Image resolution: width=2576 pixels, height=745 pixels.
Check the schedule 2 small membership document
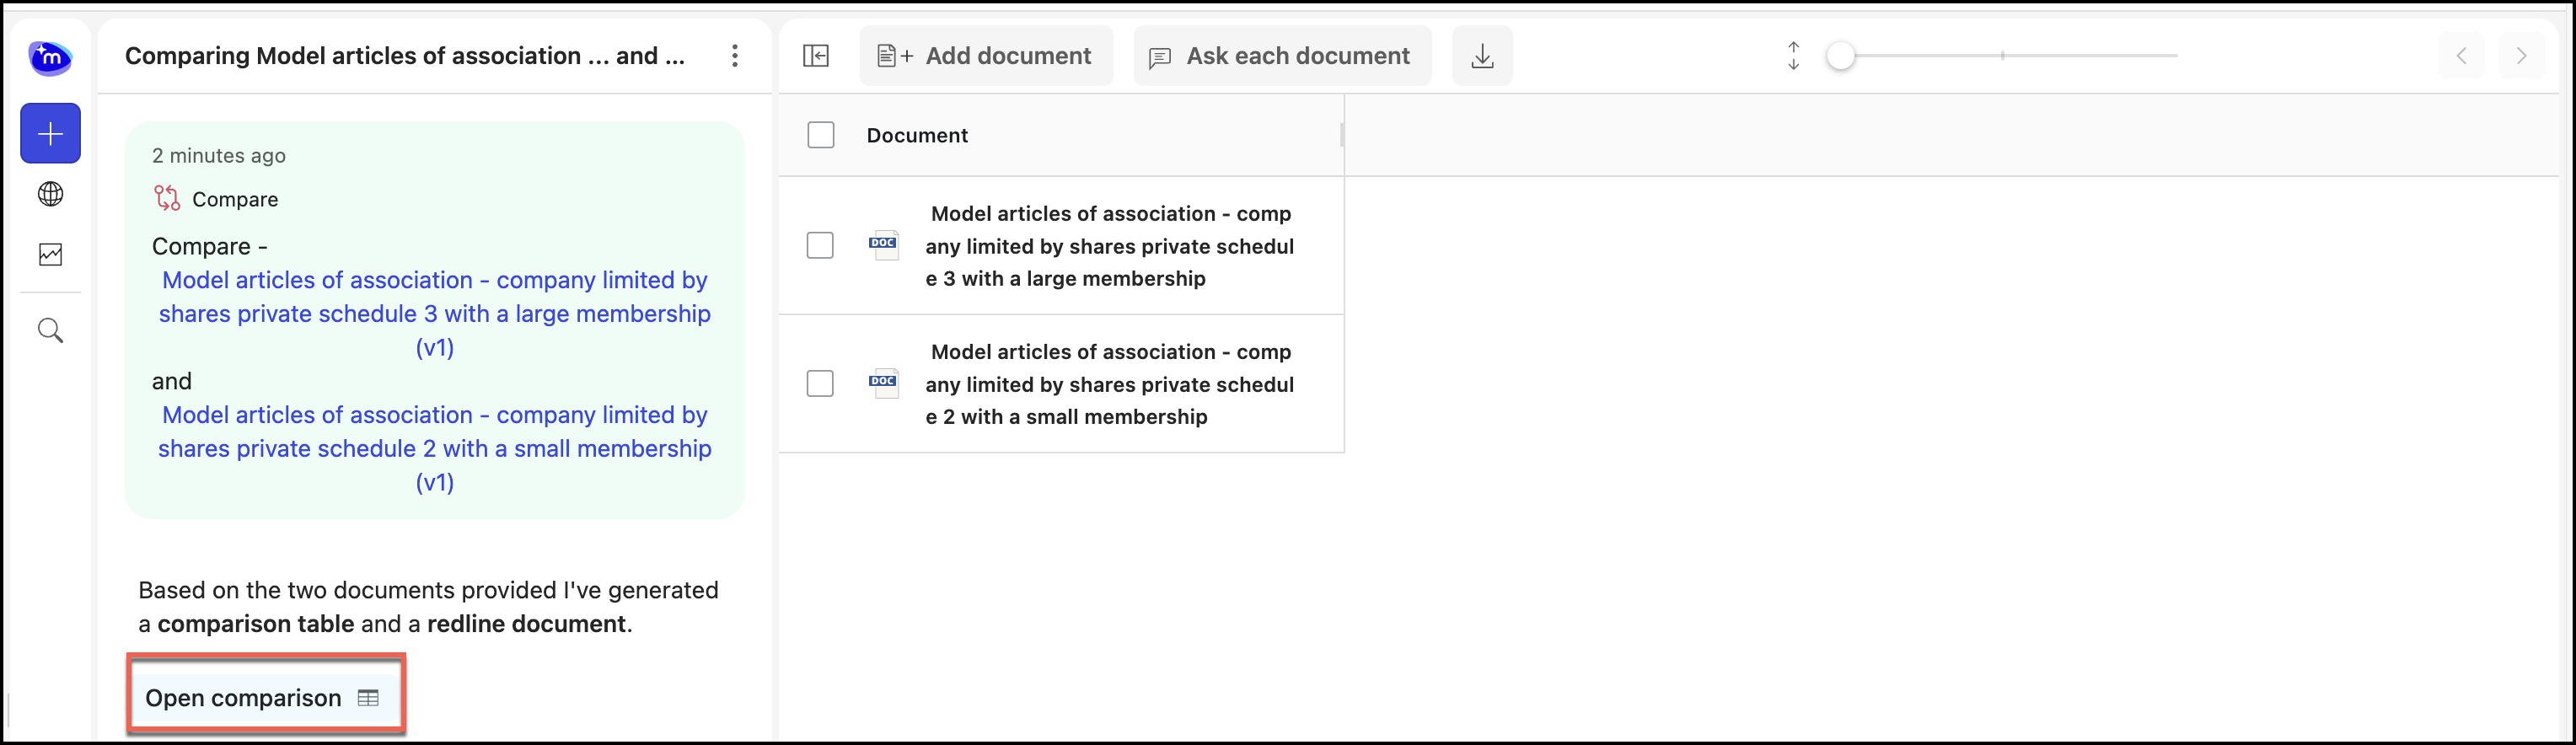820,384
